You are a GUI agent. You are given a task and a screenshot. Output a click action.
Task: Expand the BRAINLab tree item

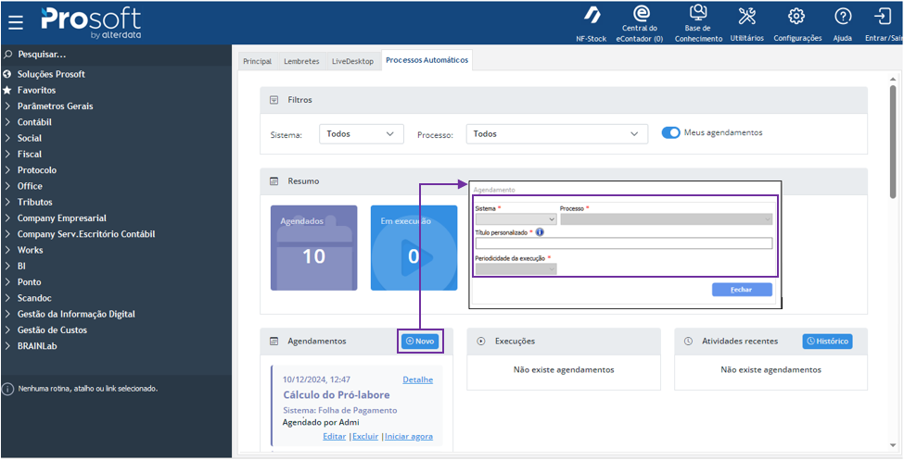(x=7, y=346)
